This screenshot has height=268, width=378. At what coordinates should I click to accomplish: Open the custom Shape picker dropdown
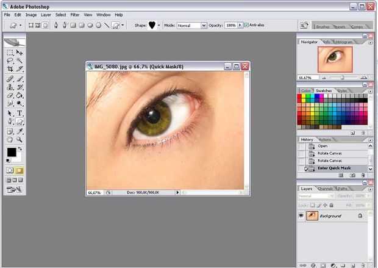[159, 25]
